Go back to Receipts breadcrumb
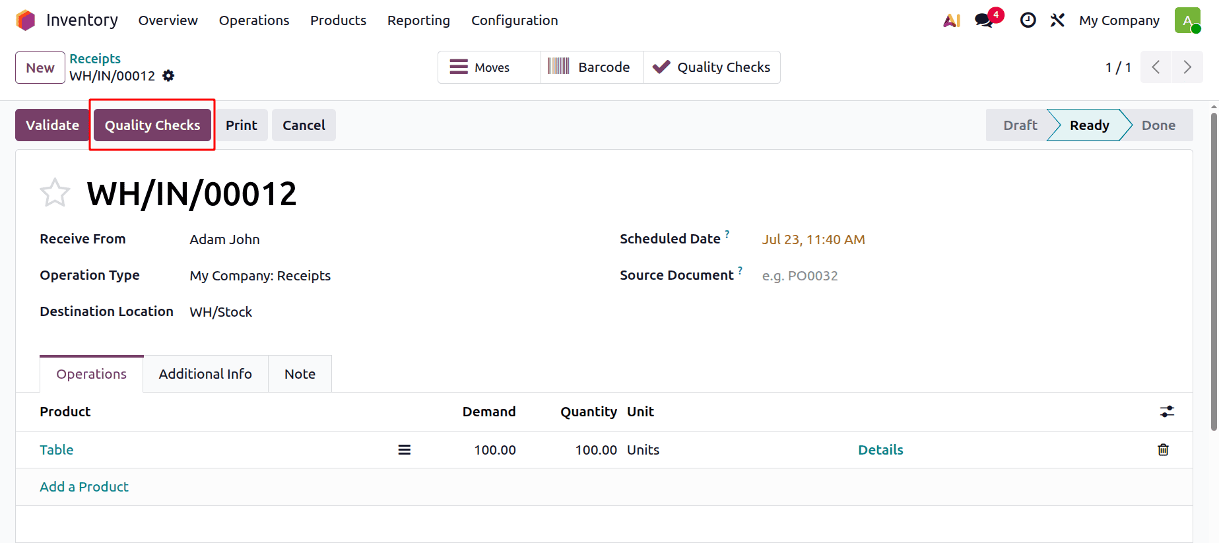This screenshot has width=1219, height=543. 95,59
